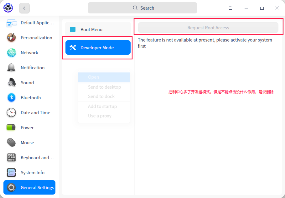Click the Network globe icon
This screenshot has width=285, height=198.
[12, 53]
